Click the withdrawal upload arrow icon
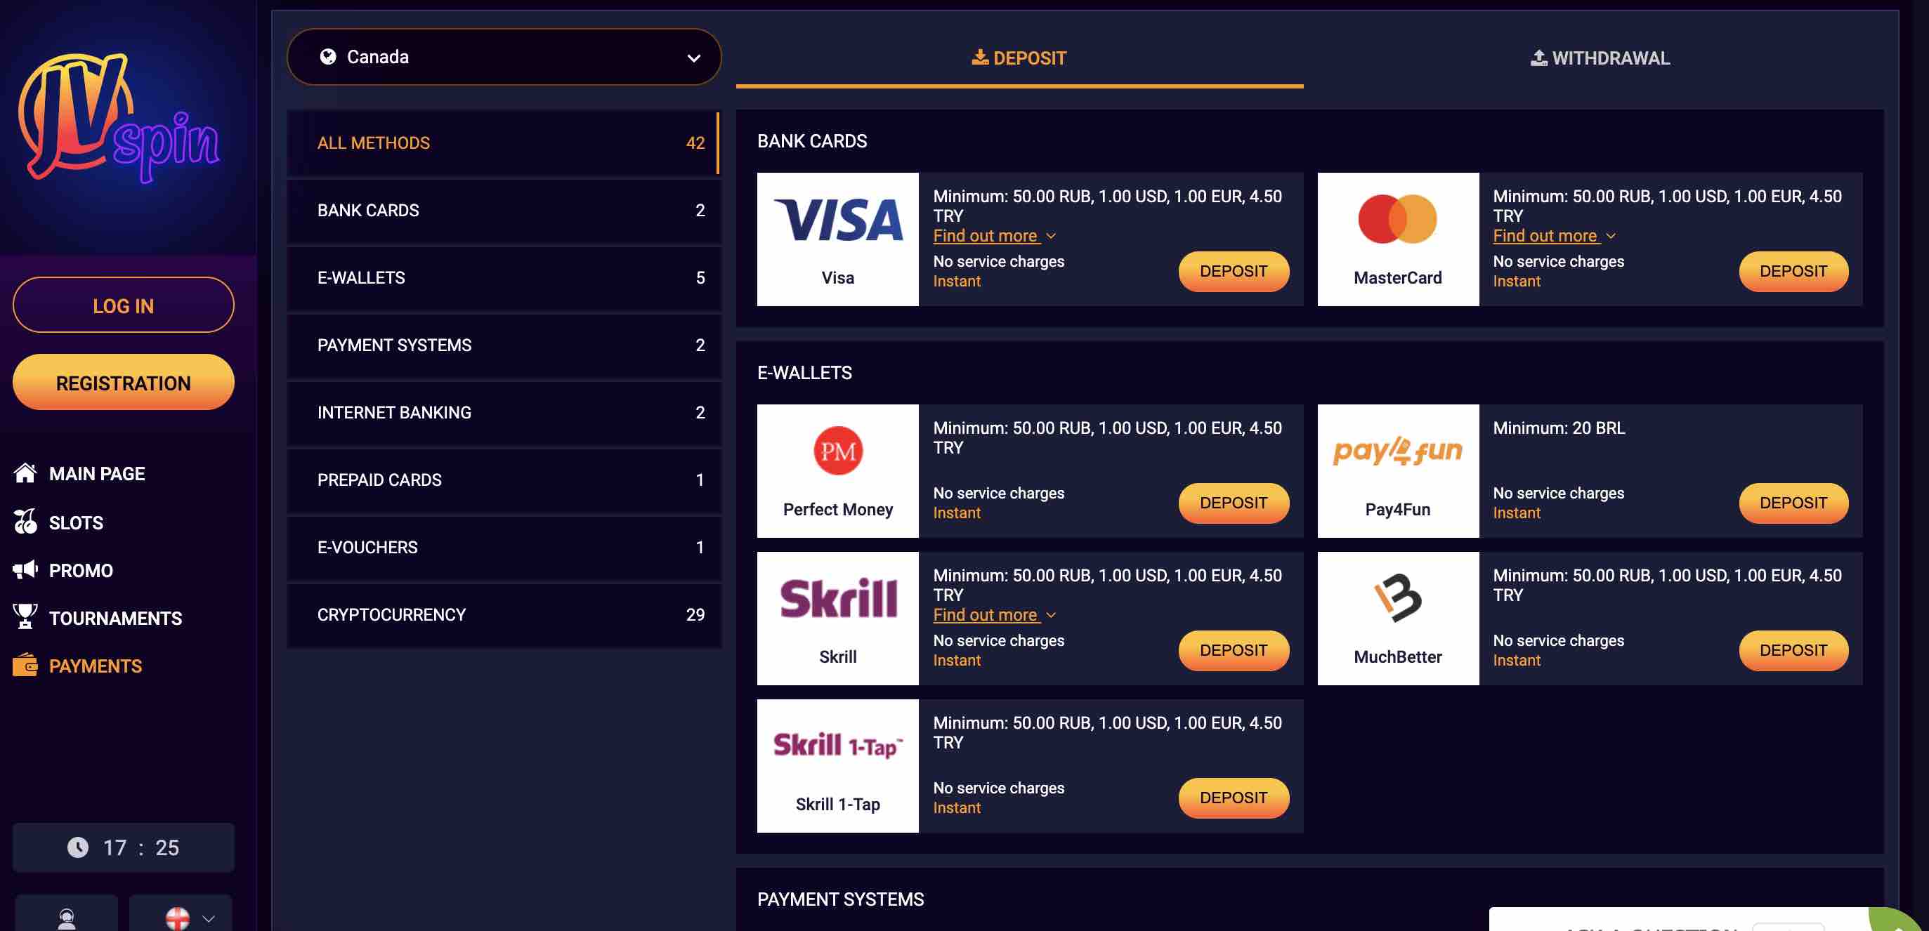 (x=1534, y=57)
